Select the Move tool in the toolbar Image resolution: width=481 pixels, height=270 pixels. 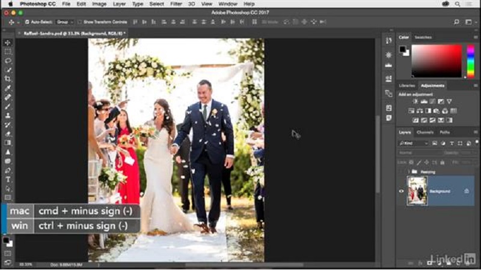(x=8, y=43)
